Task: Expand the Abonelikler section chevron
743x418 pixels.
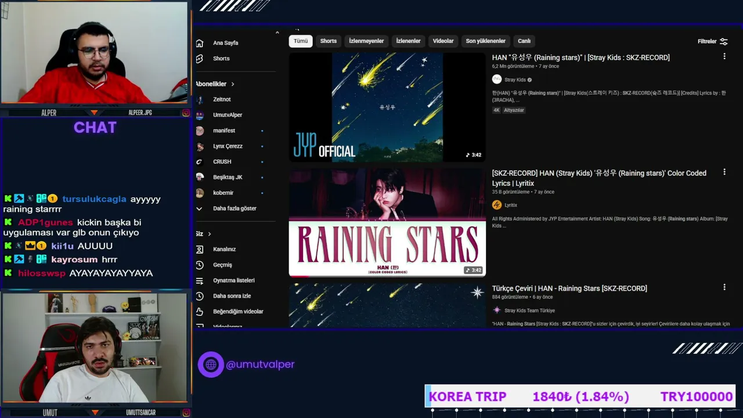Action: coord(233,84)
